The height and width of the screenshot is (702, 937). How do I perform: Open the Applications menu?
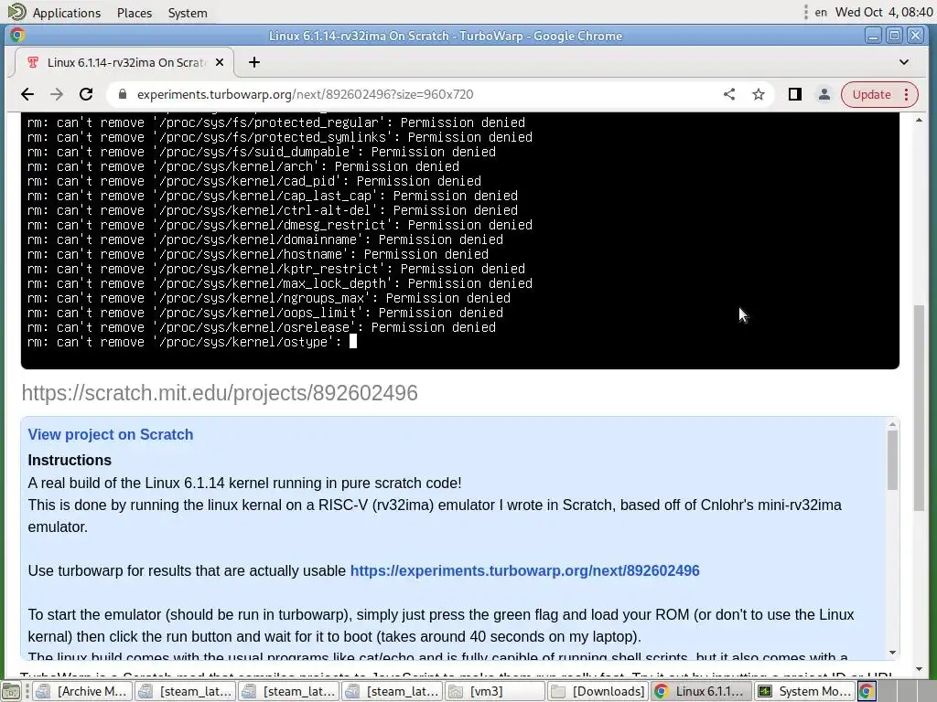pyautogui.click(x=66, y=13)
